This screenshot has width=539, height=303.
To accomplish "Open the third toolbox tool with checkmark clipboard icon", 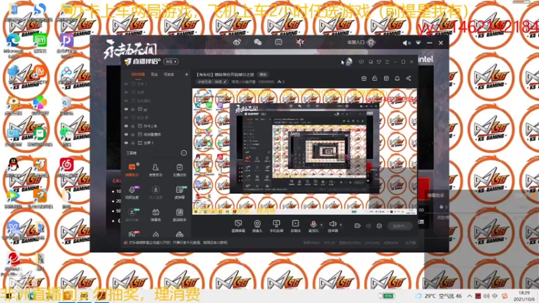I will tap(179, 170).
